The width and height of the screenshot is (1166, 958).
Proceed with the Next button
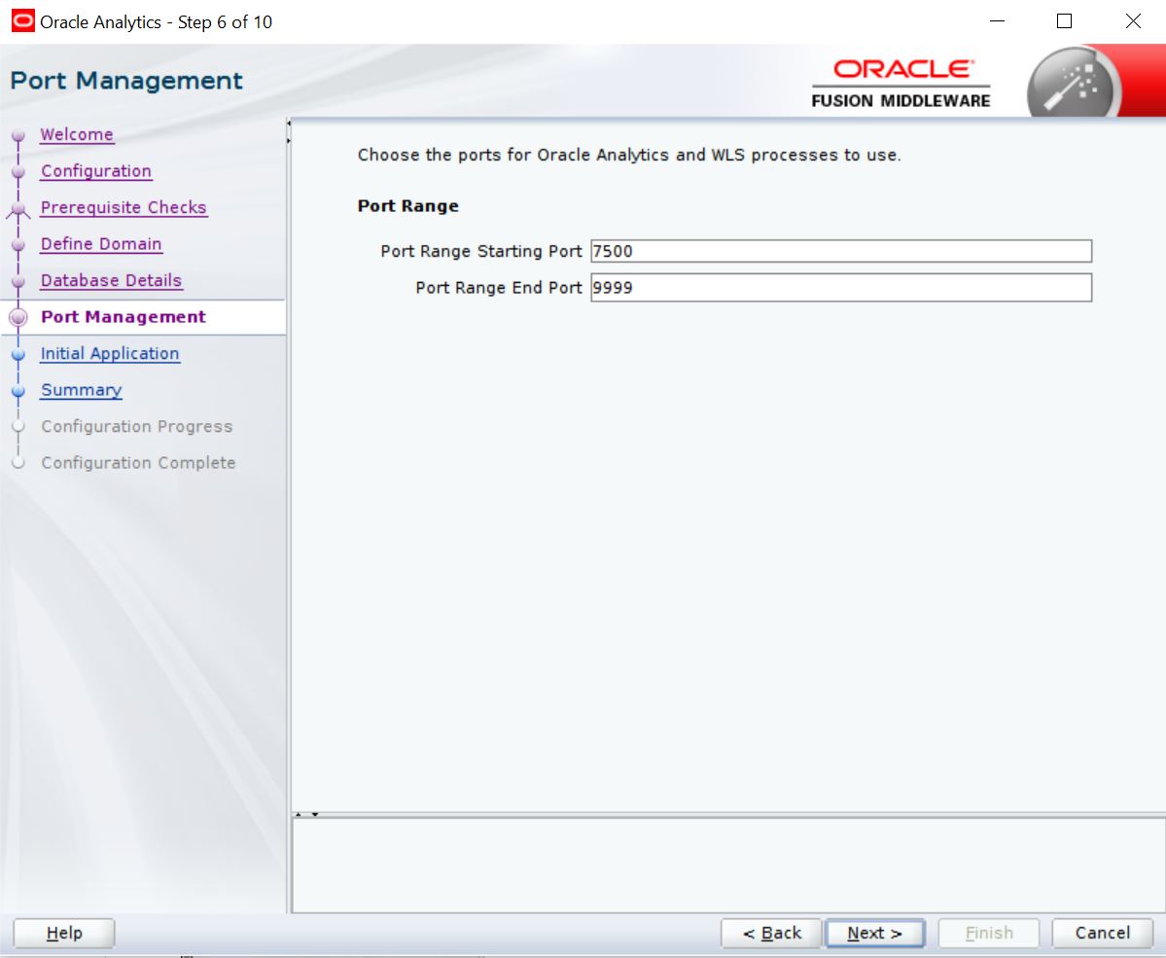[x=874, y=933]
